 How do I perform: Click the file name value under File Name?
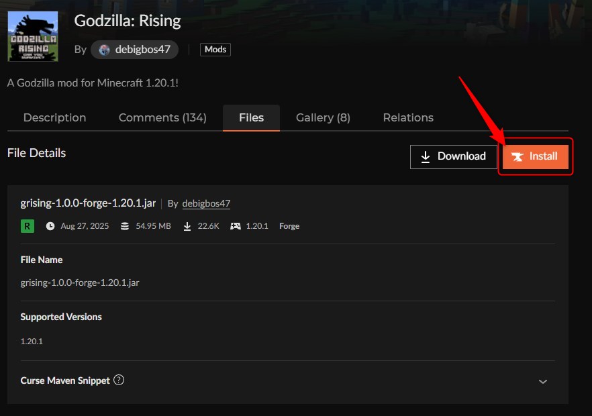tap(80, 282)
